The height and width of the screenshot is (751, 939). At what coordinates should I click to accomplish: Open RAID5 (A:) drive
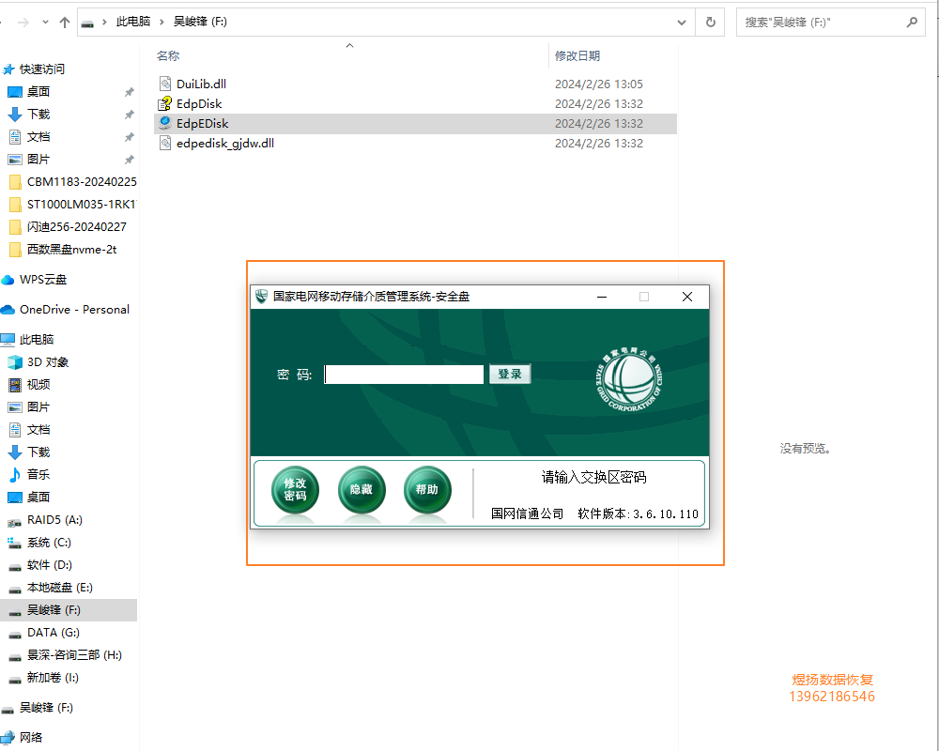click(54, 520)
